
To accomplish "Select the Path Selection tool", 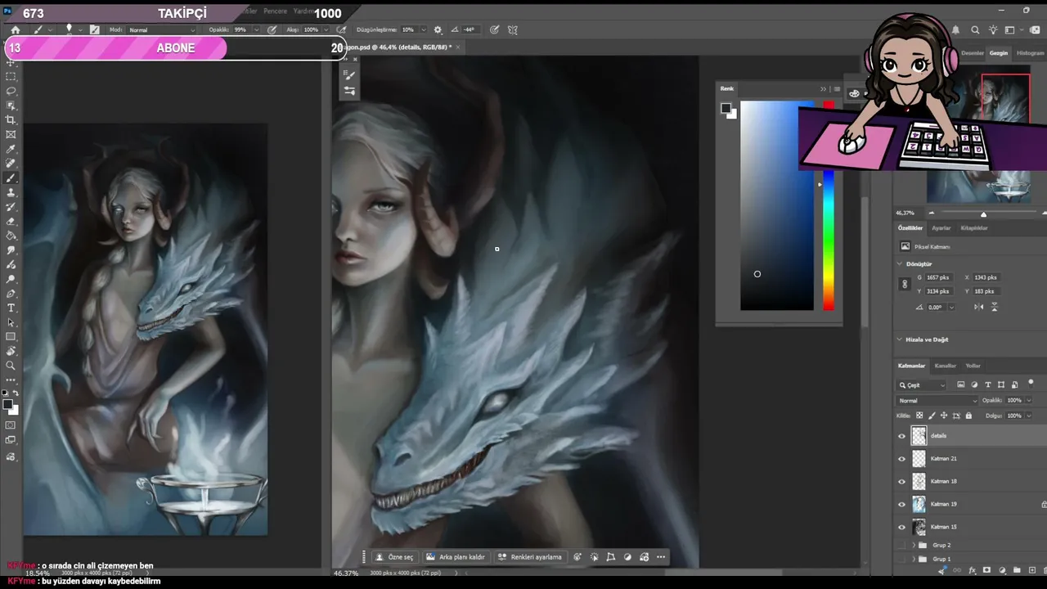I will [x=11, y=322].
